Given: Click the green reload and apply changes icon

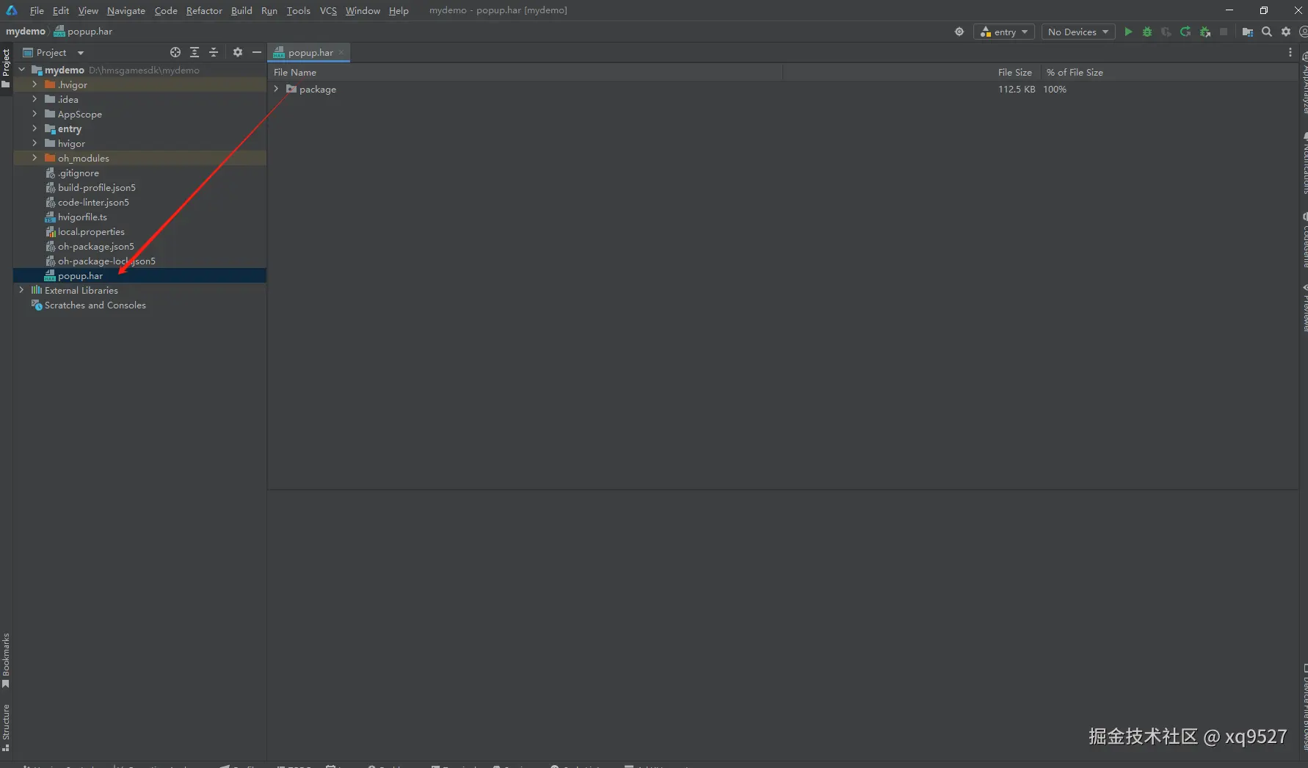Looking at the screenshot, I should [x=1185, y=32].
